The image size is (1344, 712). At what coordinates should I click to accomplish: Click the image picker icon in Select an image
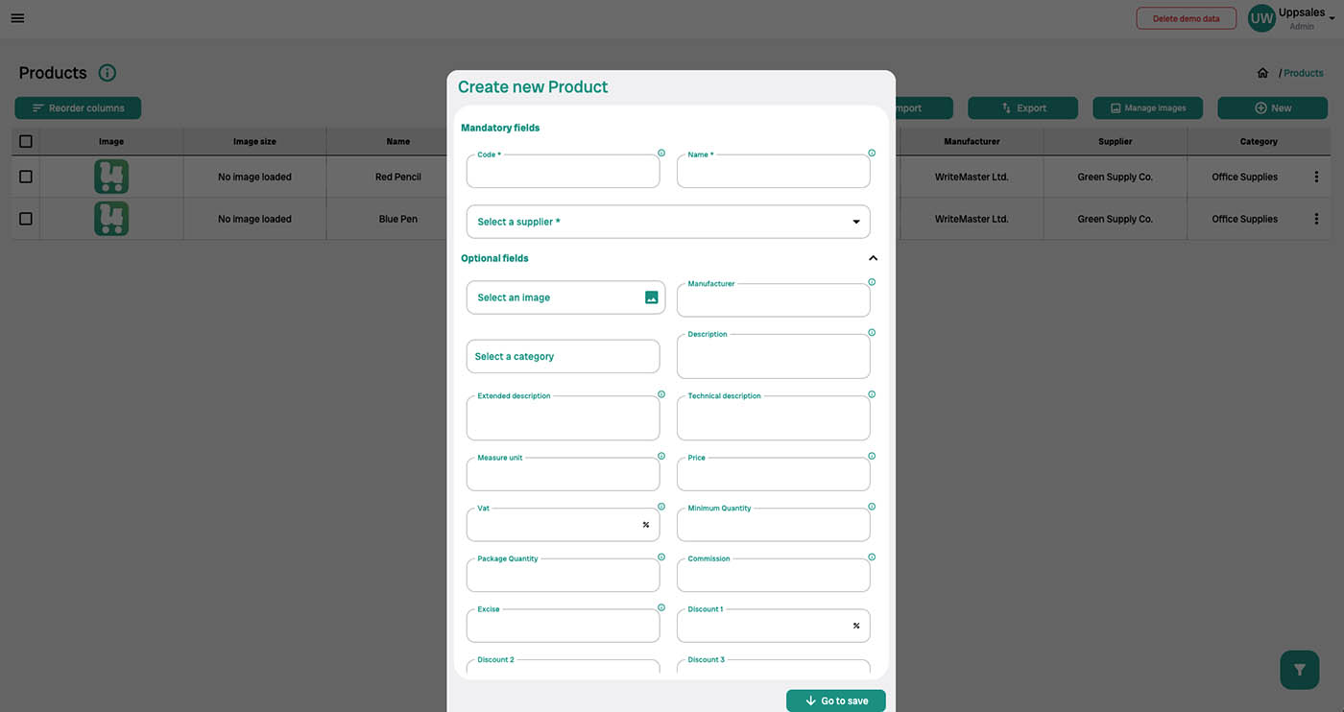tap(651, 297)
